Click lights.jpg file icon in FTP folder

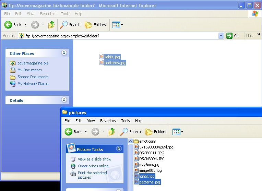point(102,57)
